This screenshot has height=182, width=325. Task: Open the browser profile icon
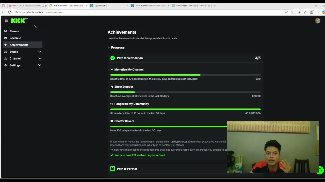(x=312, y=12)
